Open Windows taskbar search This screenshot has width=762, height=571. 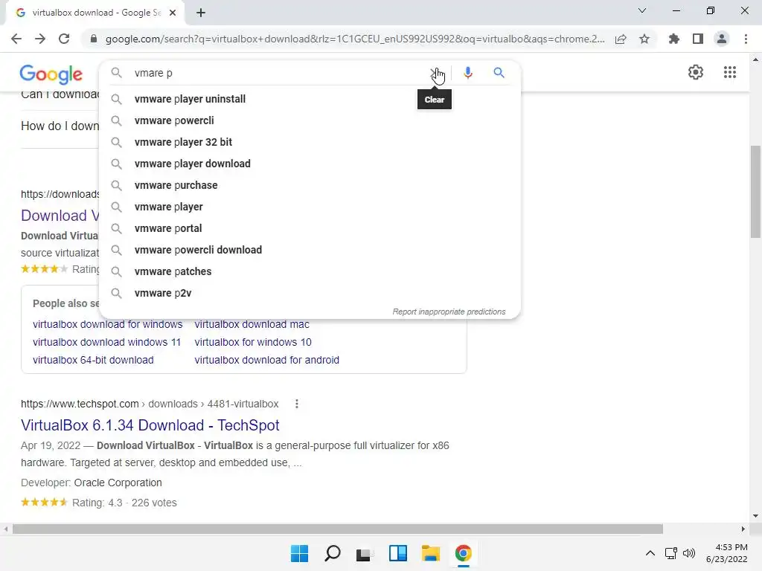tap(333, 553)
